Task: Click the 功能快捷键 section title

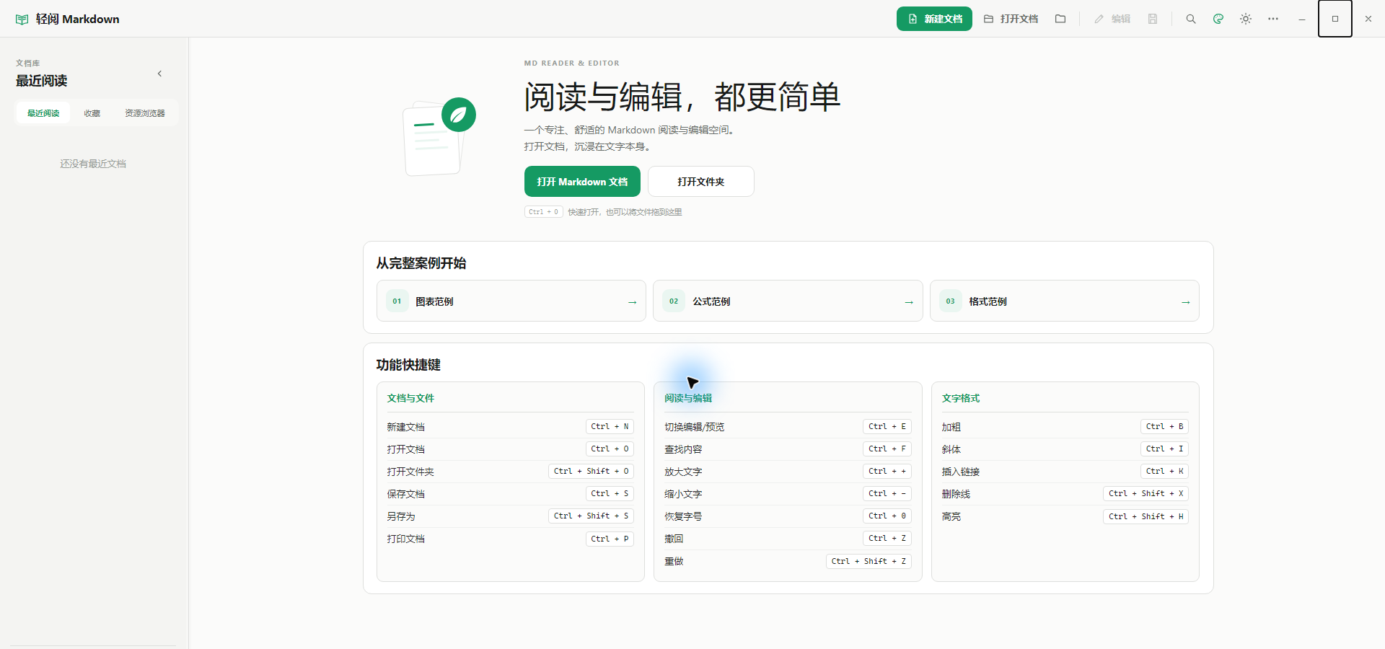Action: coord(408,365)
